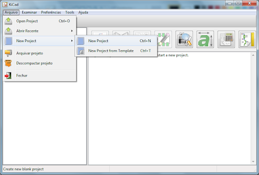Click the Descompactar projeto box icon
The width and height of the screenshot is (259, 175).
8,63
